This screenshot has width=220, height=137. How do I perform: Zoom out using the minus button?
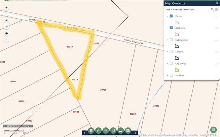[7, 14]
